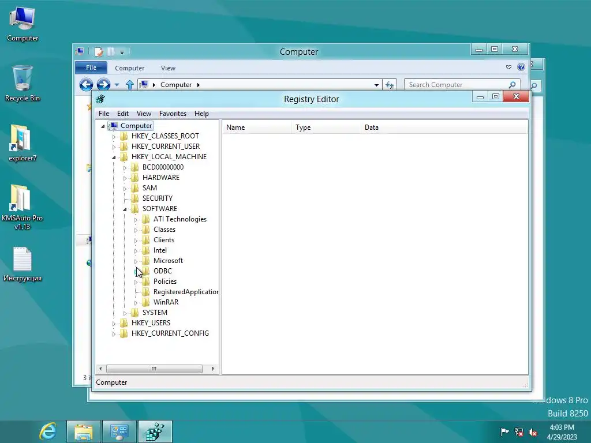Select the WinRAR key folder icon
Screen dimensions: 591x443
point(146,302)
